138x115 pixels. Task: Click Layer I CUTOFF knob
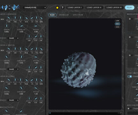tap(26, 18)
